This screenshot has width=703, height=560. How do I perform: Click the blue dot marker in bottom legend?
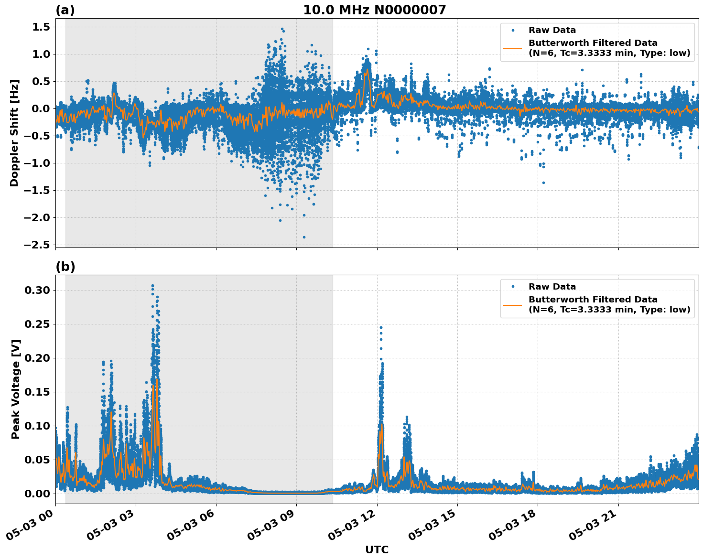click(513, 287)
